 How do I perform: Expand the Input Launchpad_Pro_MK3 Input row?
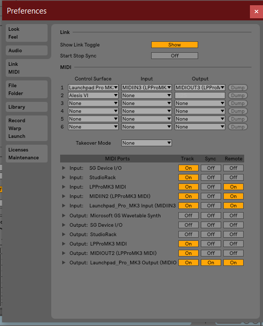[64, 206]
